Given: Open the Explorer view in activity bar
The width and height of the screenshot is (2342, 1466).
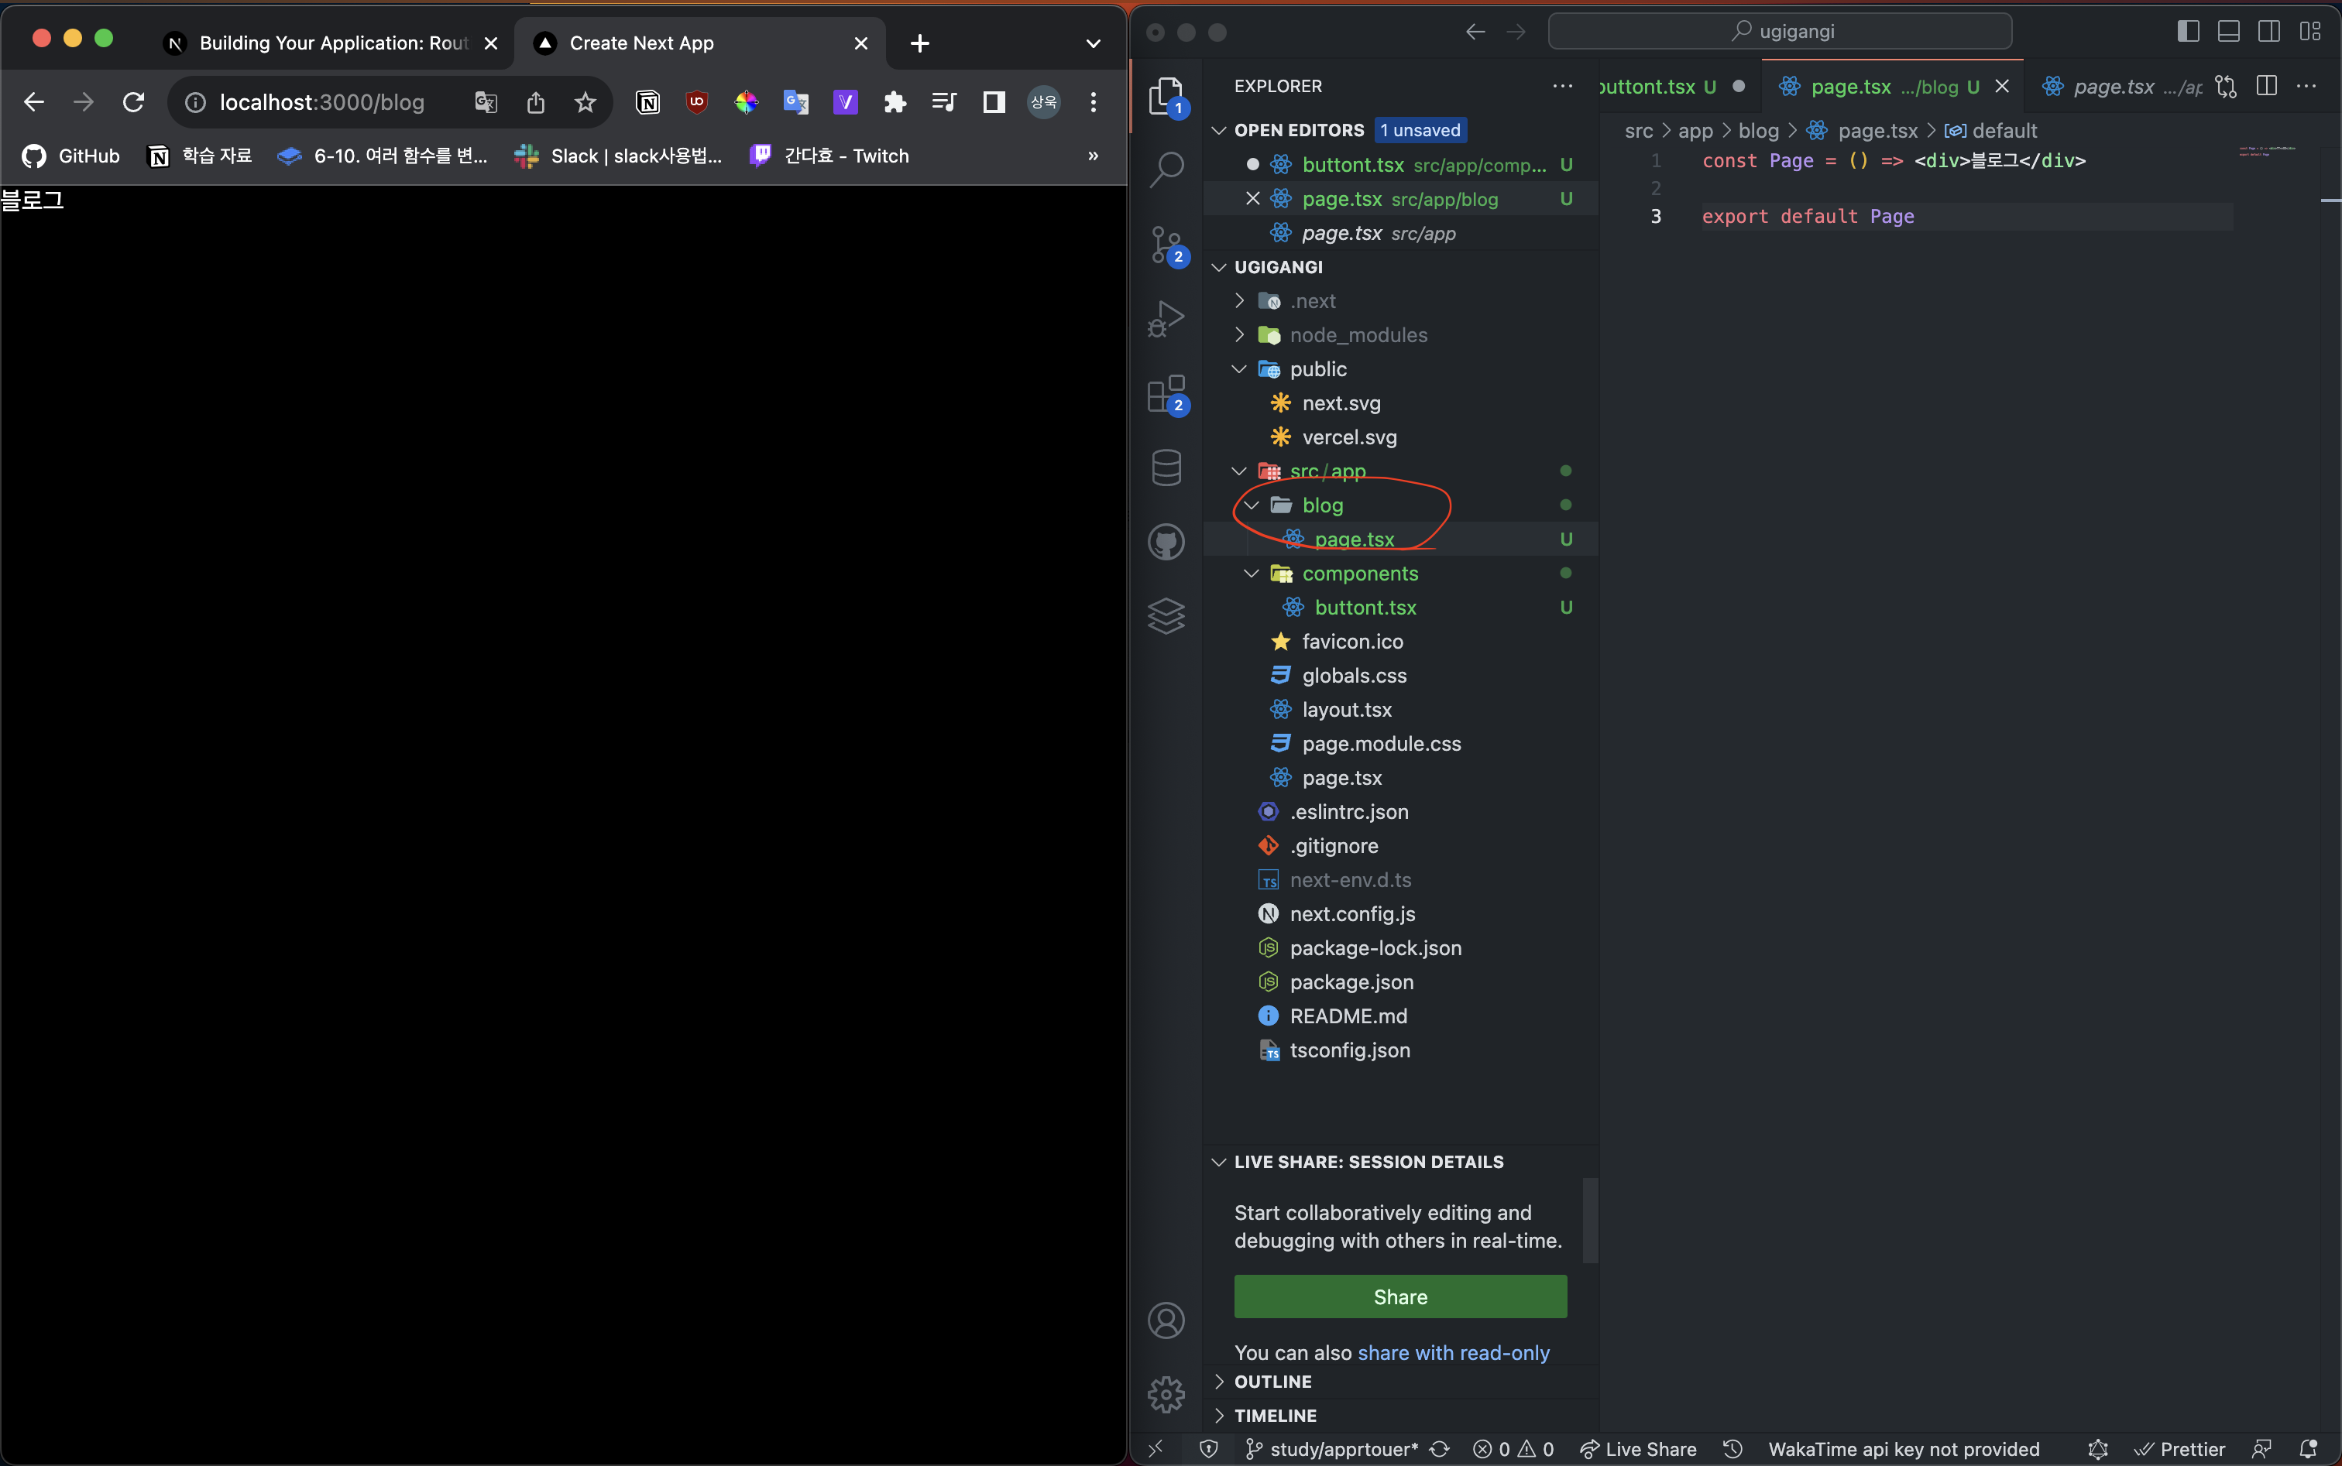Looking at the screenshot, I should click(1166, 96).
